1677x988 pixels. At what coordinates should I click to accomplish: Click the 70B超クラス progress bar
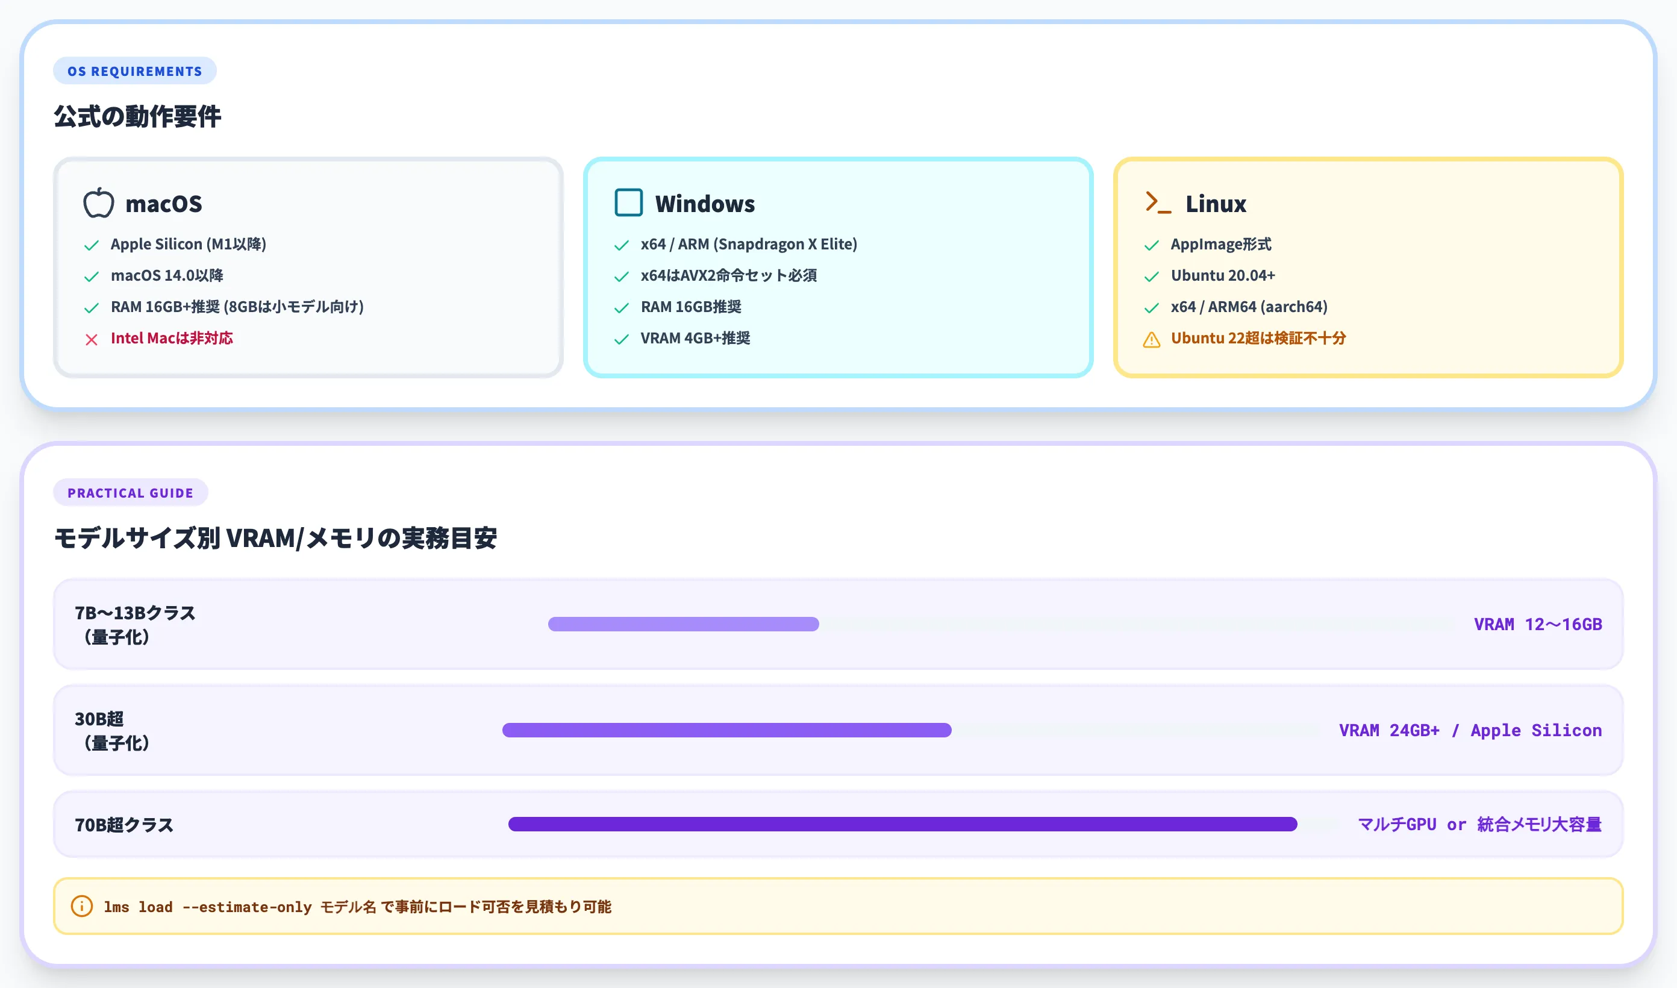[x=923, y=824]
